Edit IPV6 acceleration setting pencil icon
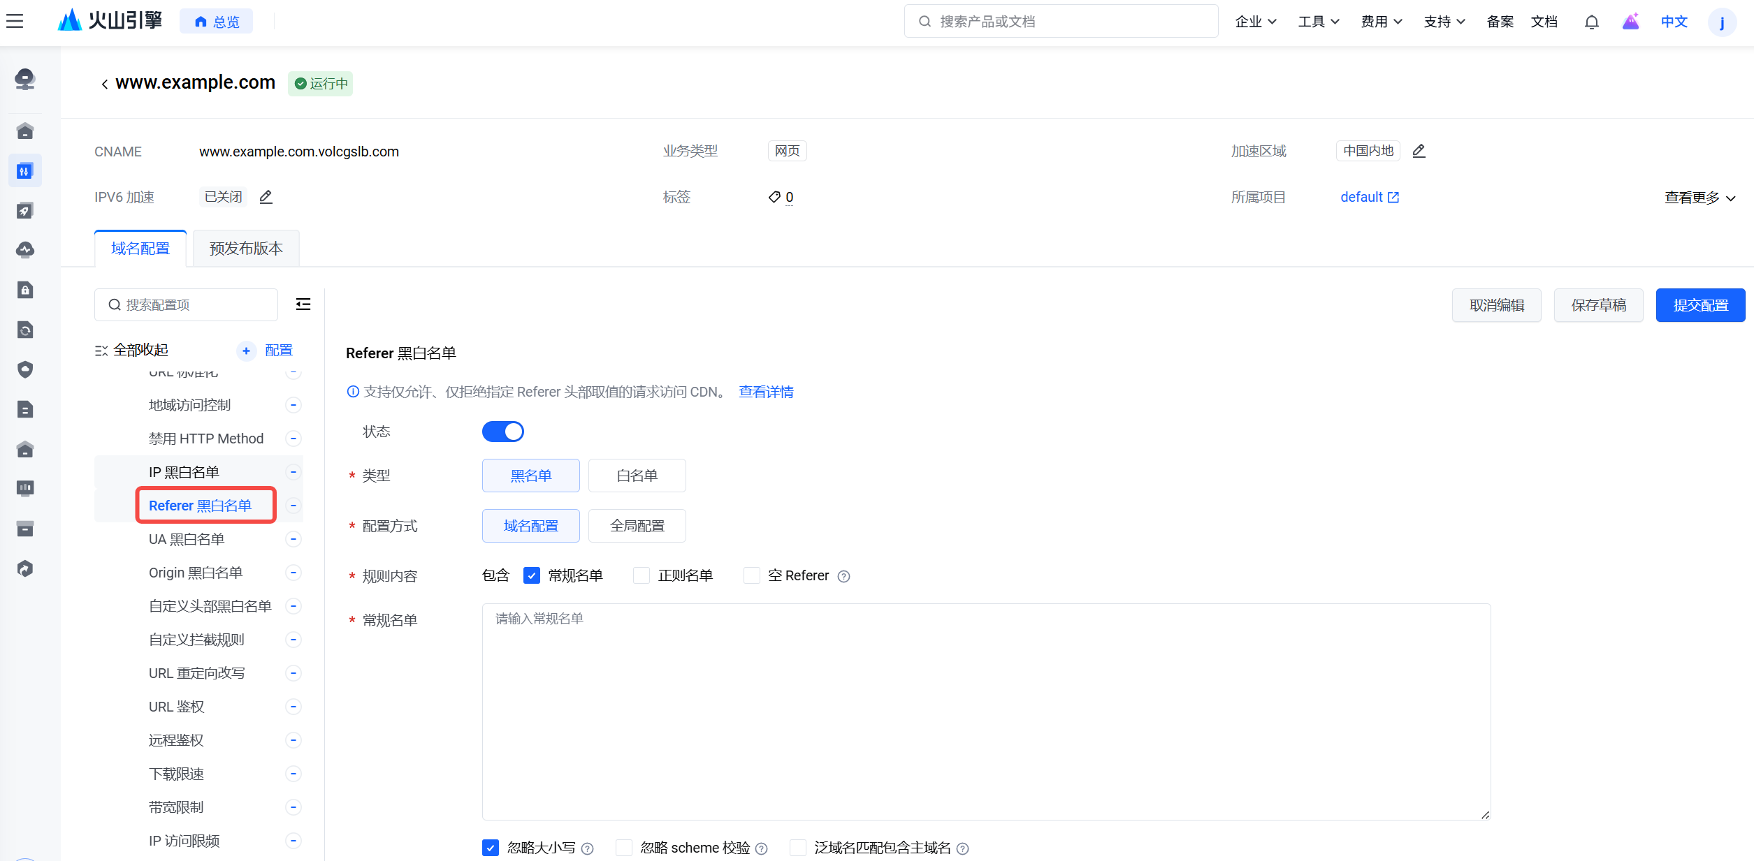 click(x=266, y=197)
